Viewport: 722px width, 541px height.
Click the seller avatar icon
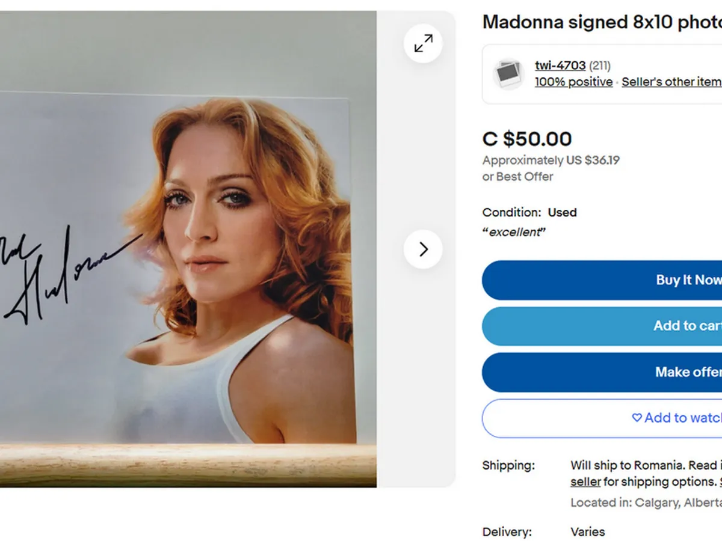(508, 74)
